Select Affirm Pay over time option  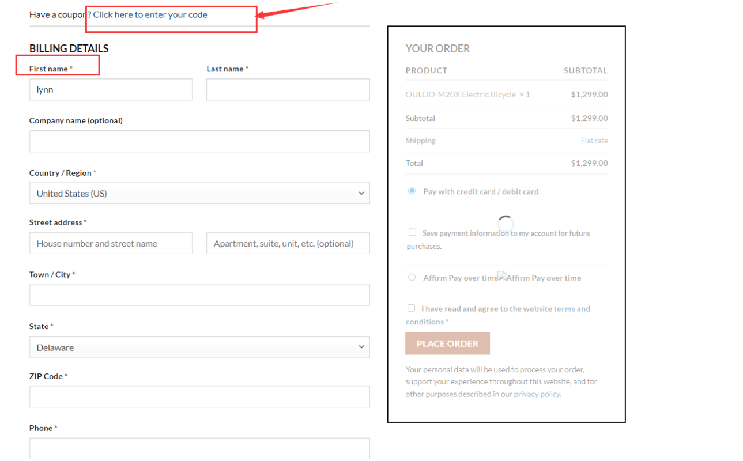[412, 277]
